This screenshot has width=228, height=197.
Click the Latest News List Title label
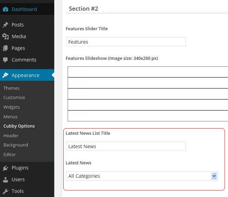tap(88, 133)
